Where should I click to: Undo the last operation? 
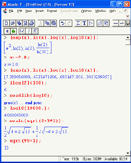(x=62, y=23)
